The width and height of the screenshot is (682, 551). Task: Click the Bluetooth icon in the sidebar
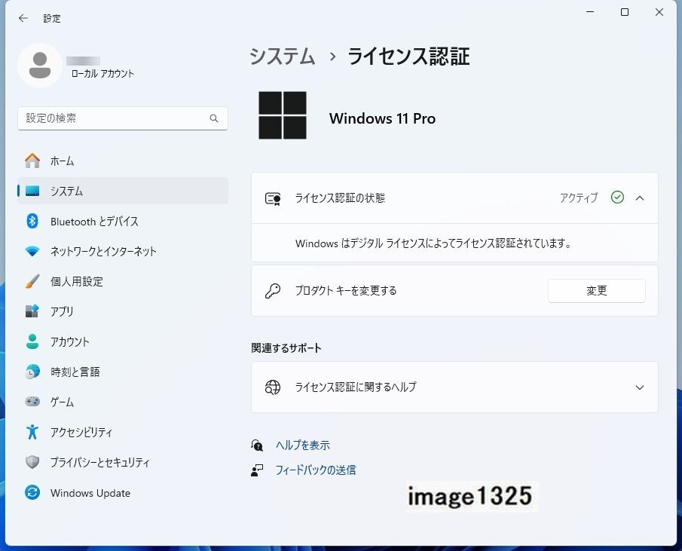point(32,221)
